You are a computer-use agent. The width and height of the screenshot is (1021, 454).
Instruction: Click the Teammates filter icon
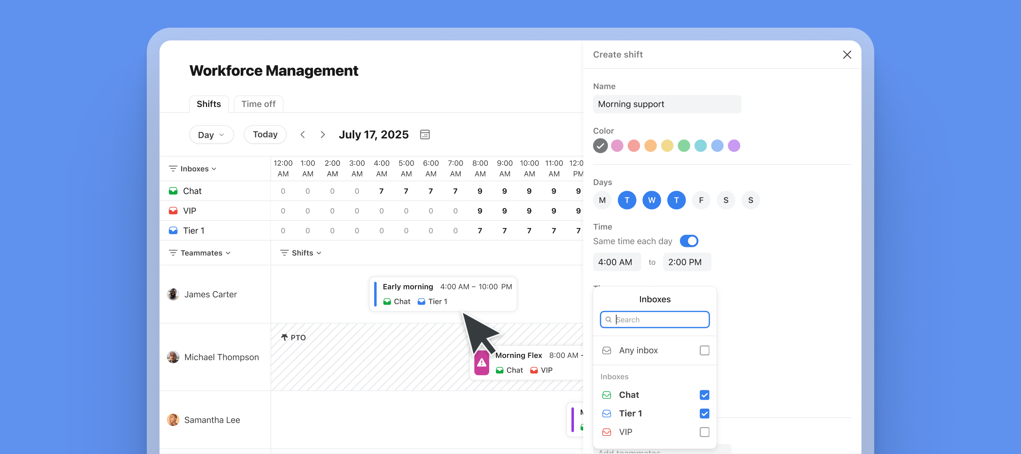[173, 253]
